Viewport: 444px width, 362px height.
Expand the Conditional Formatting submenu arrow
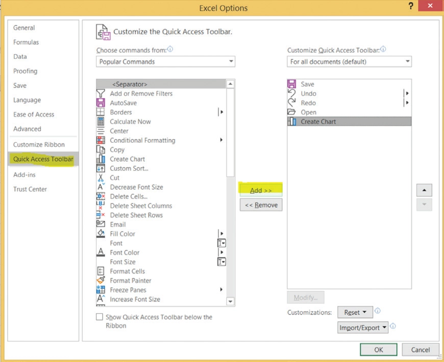pos(221,140)
